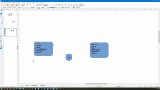This screenshot has height=90, width=160.
Task: Open the Сервис menu
Action: pos(34,3)
